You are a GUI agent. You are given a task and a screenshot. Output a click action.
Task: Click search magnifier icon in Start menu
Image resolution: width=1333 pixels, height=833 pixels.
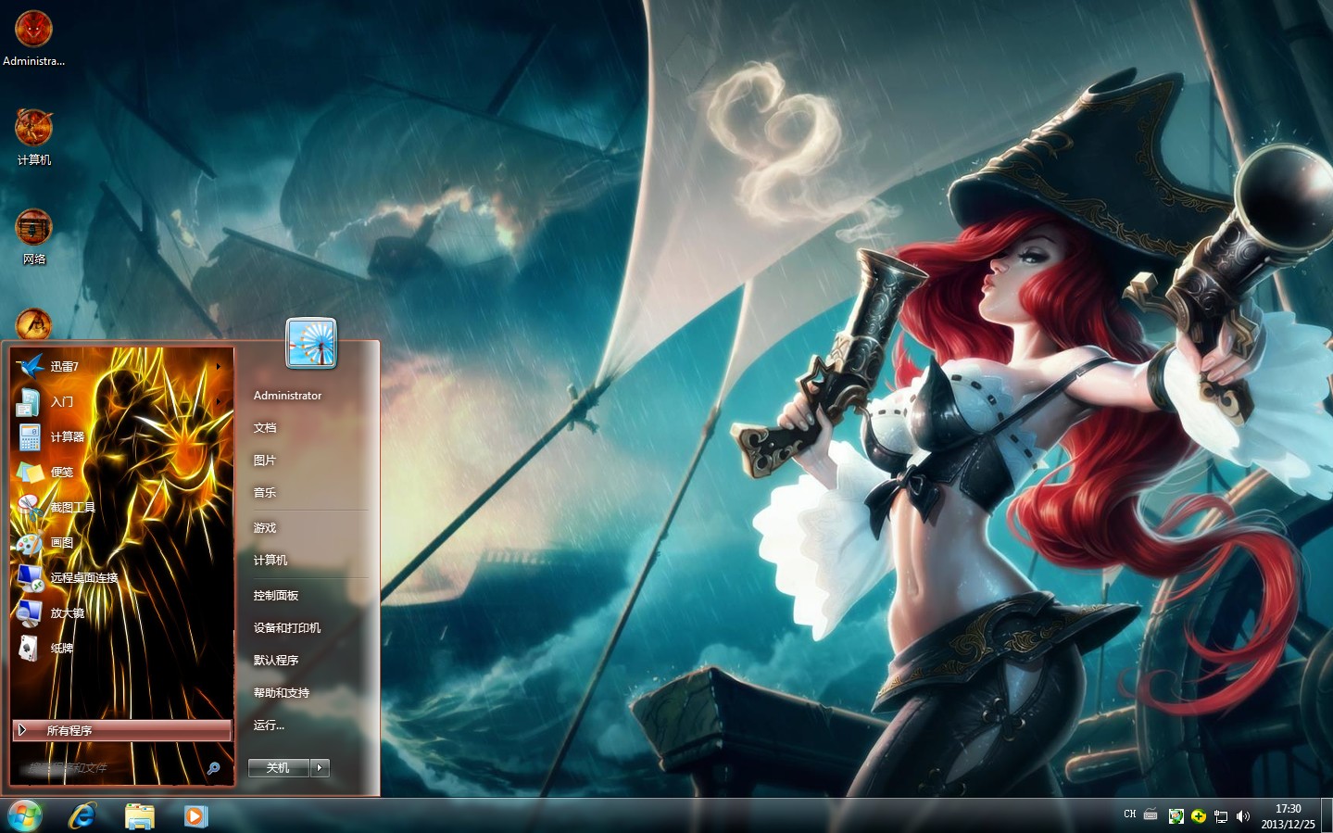pyautogui.click(x=214, y=768)
